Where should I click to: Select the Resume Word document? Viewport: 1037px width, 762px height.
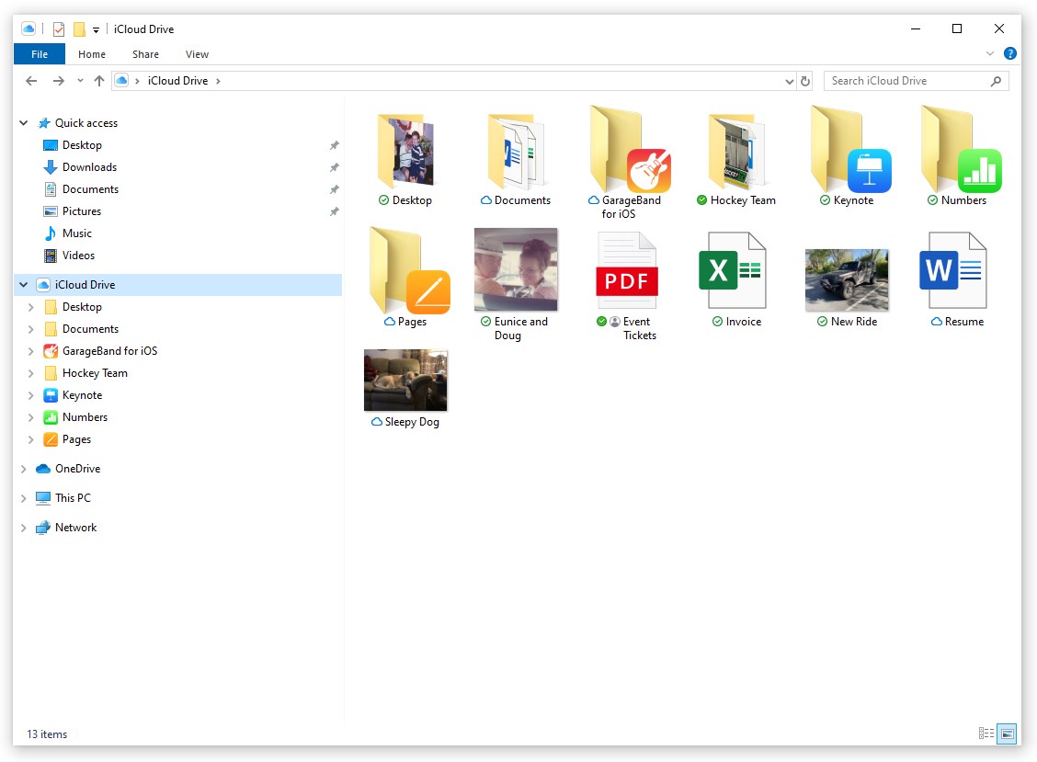pos(953,270)
